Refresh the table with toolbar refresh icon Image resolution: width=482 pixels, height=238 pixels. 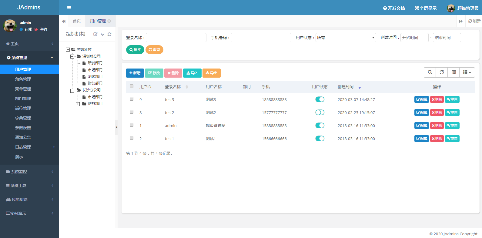pos(442,72)
